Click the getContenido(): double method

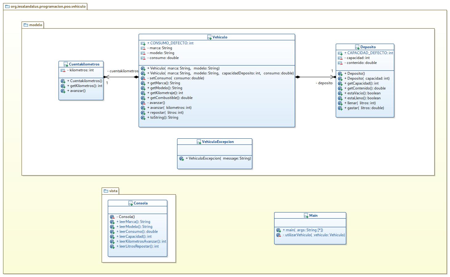[x=365, y=88]
